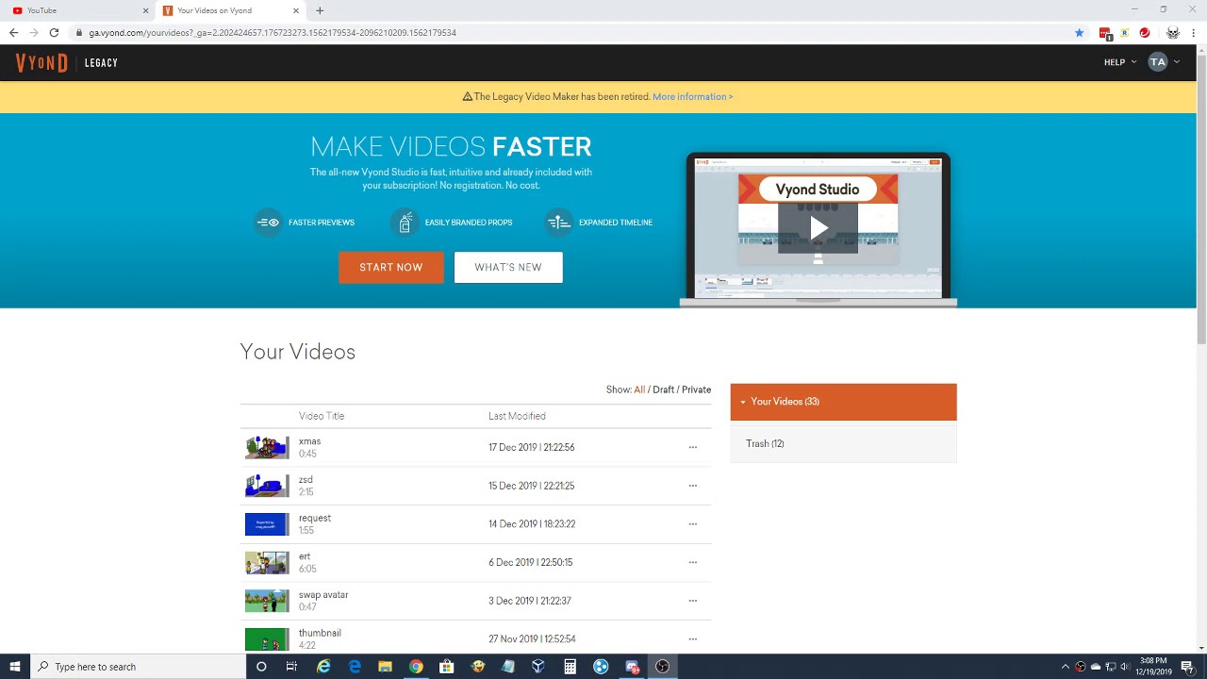Click the Faster Previews eye icon

pyautogui.click(x=268, y=223)
